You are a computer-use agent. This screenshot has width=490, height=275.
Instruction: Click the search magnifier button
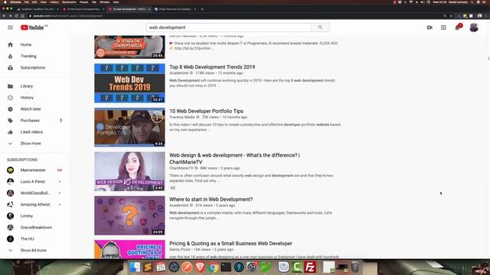pyautogui.click(x=320, y=27)
